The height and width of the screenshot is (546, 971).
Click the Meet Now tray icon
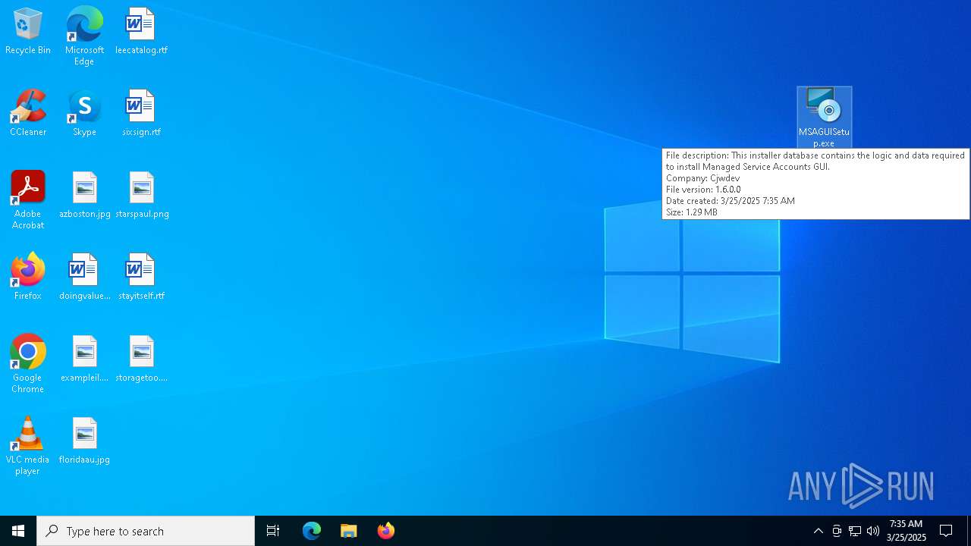coord(837,531)
